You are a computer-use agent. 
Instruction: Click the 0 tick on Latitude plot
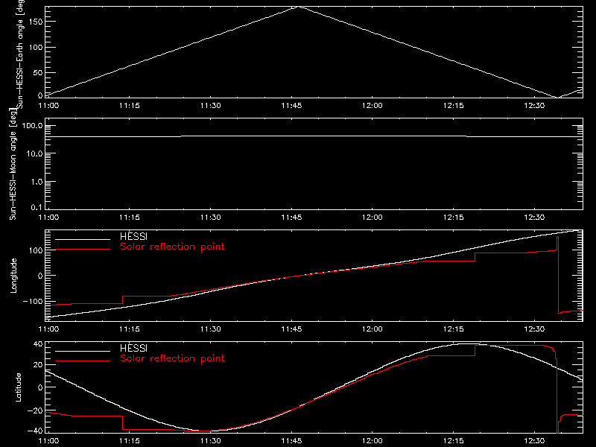tap(40, 387)
